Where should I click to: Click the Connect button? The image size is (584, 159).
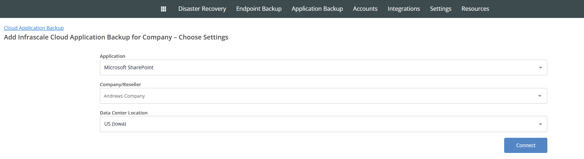[x=525, y=145]
